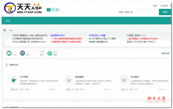Click the 1976 会员 member count
Screen dimensions: 173x109
(x=42, y=53)
